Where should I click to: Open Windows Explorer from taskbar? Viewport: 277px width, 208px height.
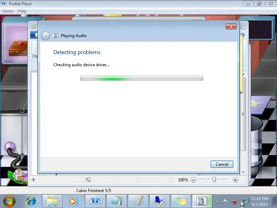coord(52,201)
